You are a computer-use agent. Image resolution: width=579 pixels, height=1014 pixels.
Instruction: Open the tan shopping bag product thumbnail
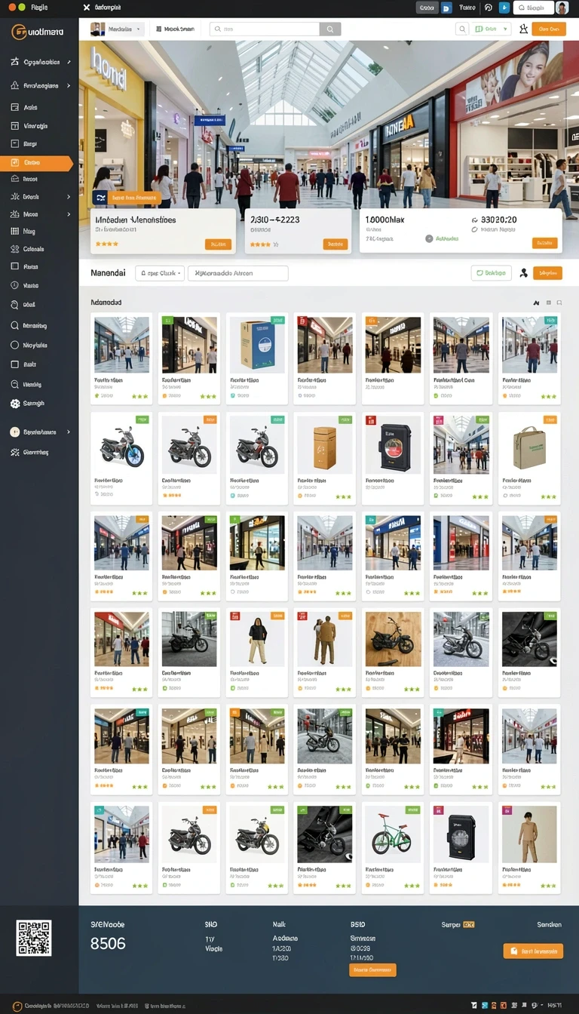[x=528, y=444]
